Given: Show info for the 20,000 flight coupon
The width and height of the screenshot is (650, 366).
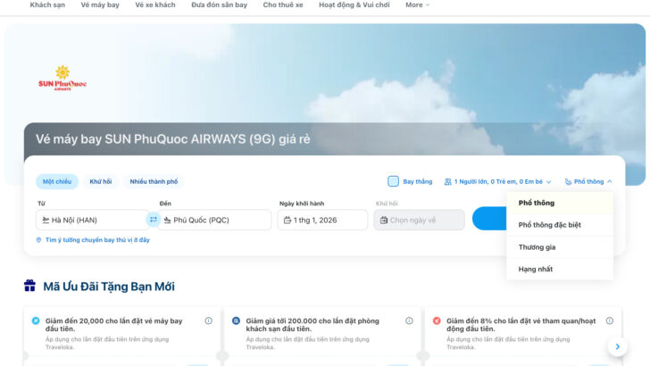Looking at the screenshot, I should (x=209, y=320).
